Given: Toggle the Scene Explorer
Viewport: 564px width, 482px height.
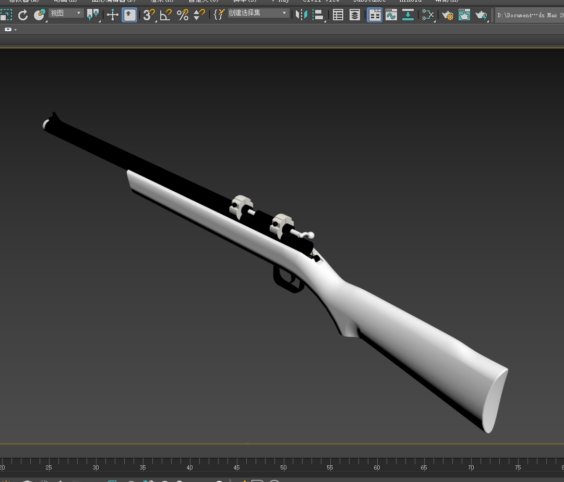Looking at the screenshot, I should [338, 15].
